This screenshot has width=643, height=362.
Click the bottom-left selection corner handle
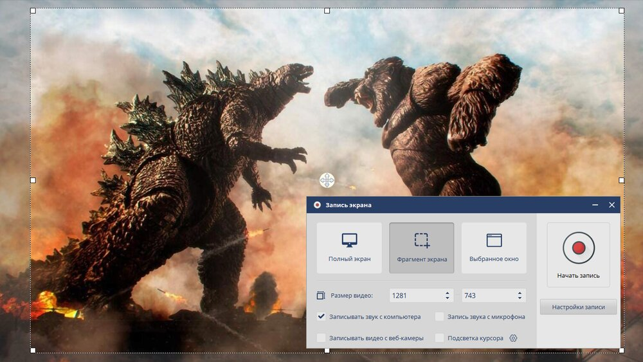tap(33, 350)
